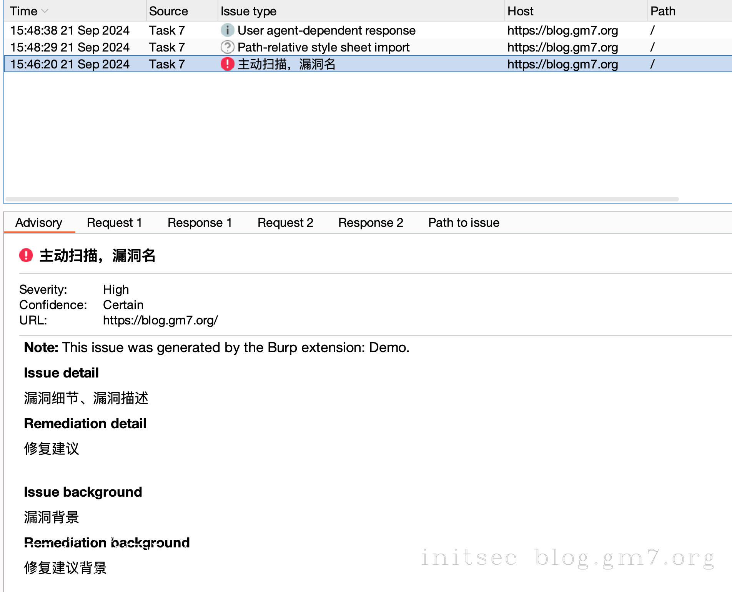Viewport: 732px width, 592px height.
Task: Open the Path to issue tab
Action: pyautogui.click(x=464, y=223)
